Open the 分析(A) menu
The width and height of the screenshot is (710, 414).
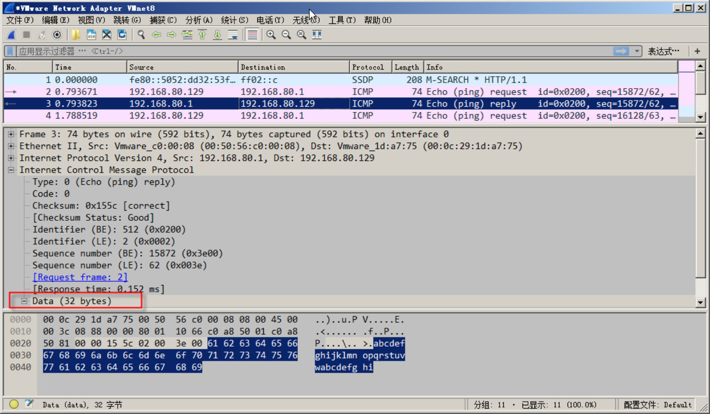(x=199, y=20)
